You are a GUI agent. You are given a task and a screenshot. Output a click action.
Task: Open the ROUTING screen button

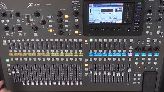click(x=139, y=9)
